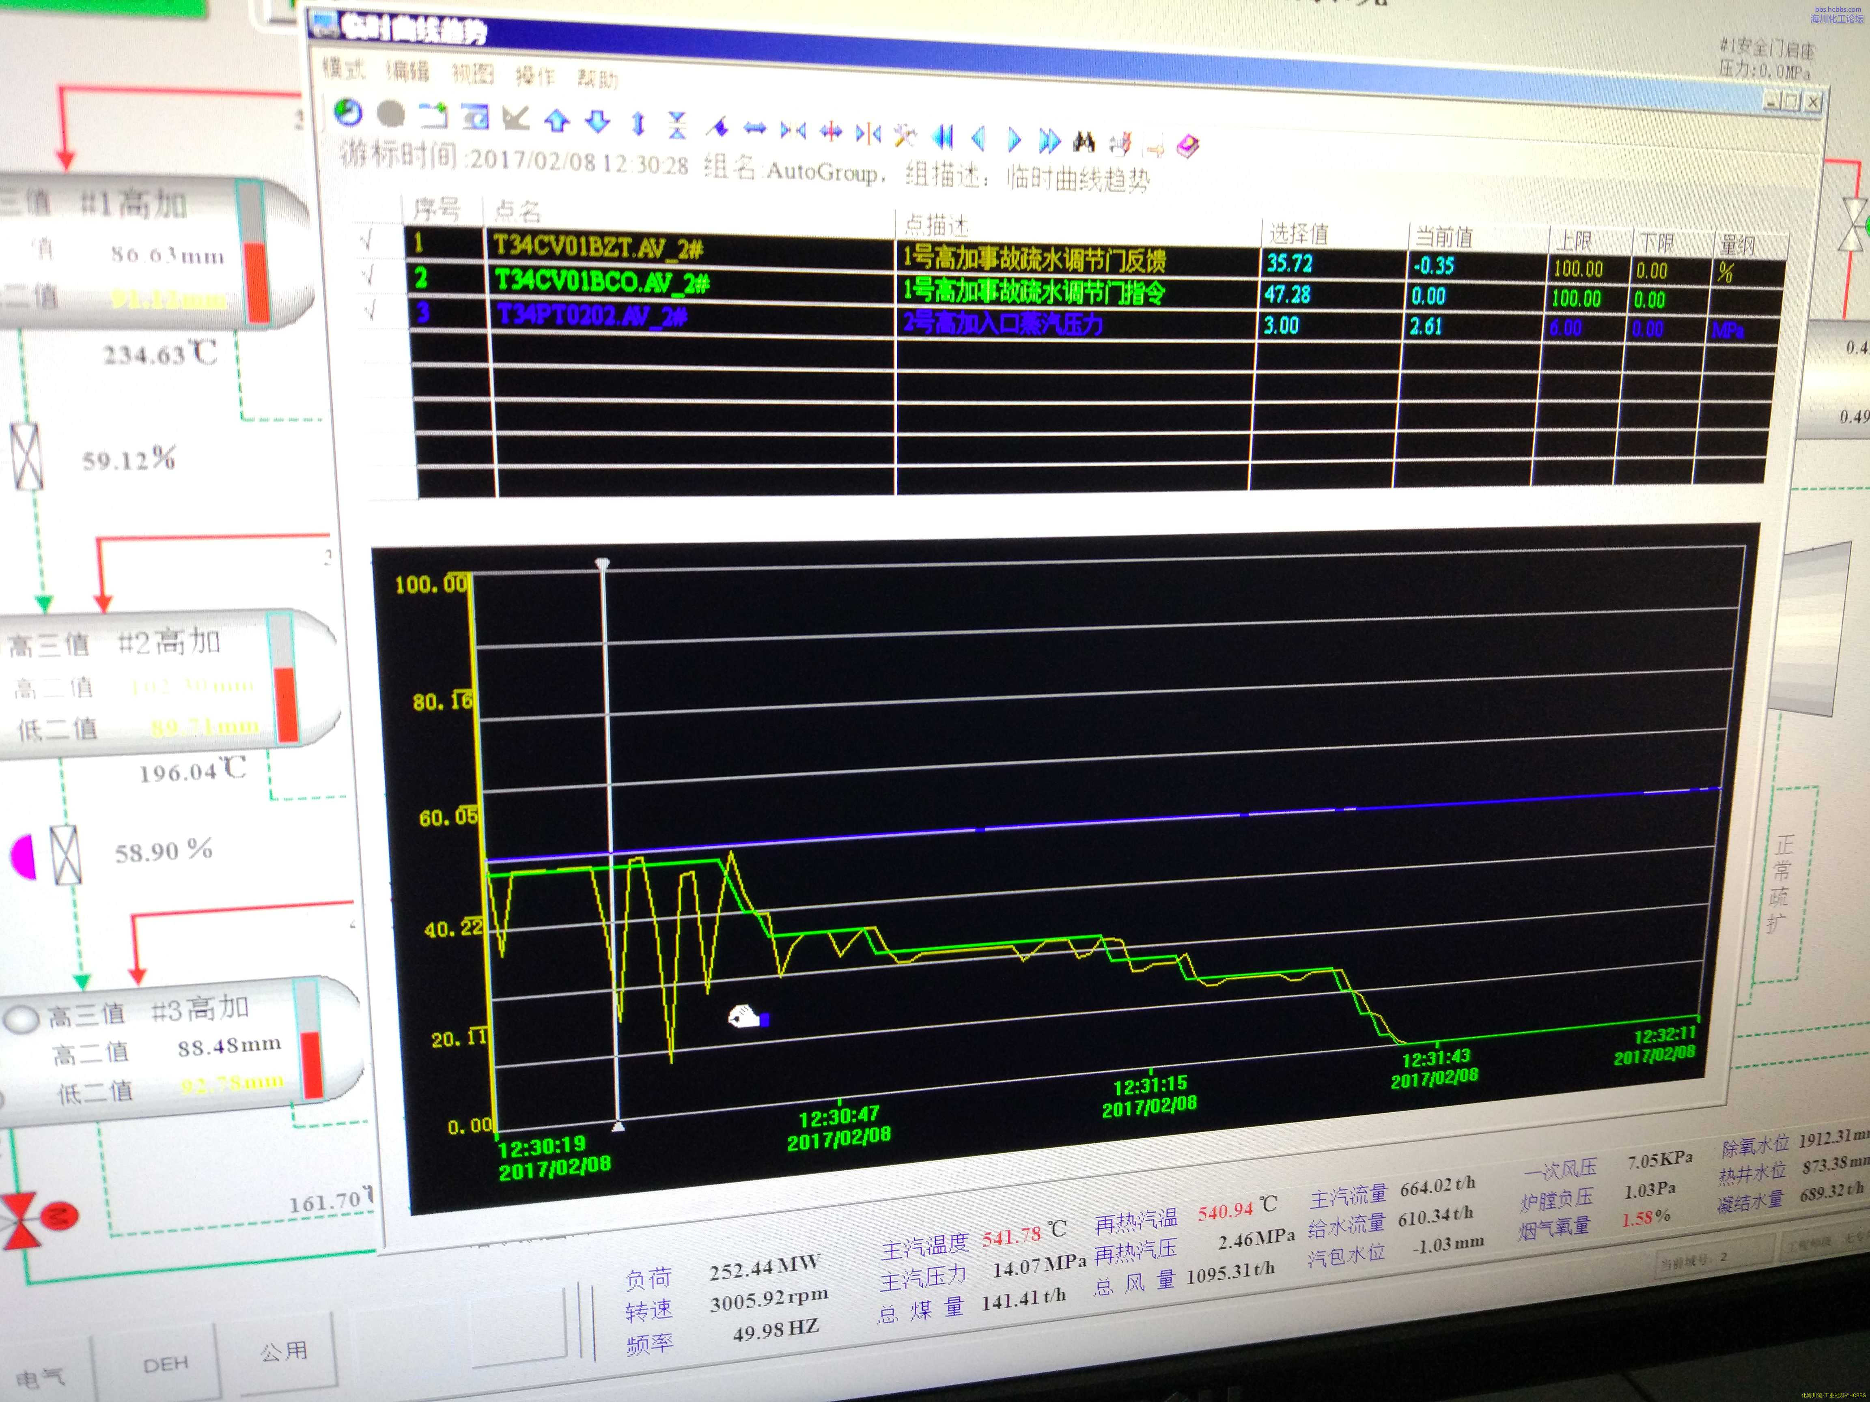Screen dimensions: 1870x1402
Task: Select point name T34CV01BCO.AV_2#
Action: [603, 282]
